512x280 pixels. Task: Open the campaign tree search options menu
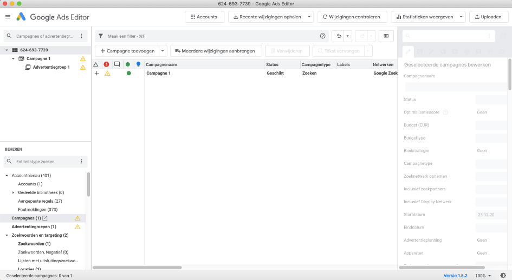click(x=81, y=36)
